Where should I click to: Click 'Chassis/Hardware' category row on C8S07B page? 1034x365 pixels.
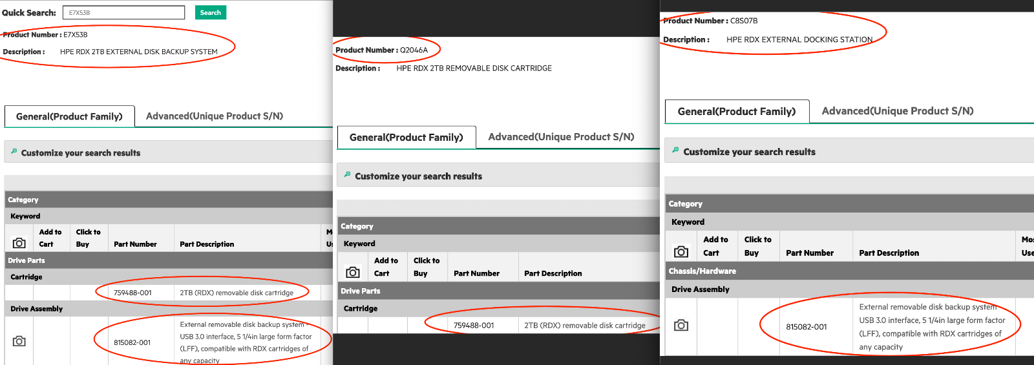(849, 271)
